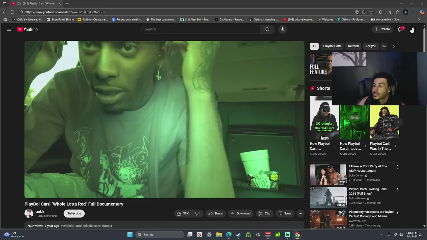The image size is (427, 240).
Task: Open the YouTube hamburger guide menu
Action: point(9,29)
